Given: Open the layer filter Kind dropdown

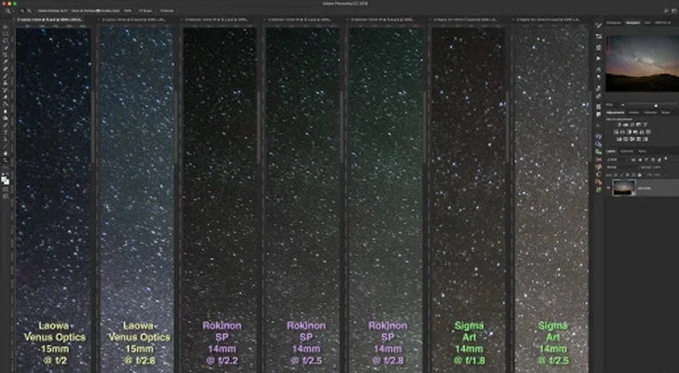Looking at the screenshot, I should point(617,160).
